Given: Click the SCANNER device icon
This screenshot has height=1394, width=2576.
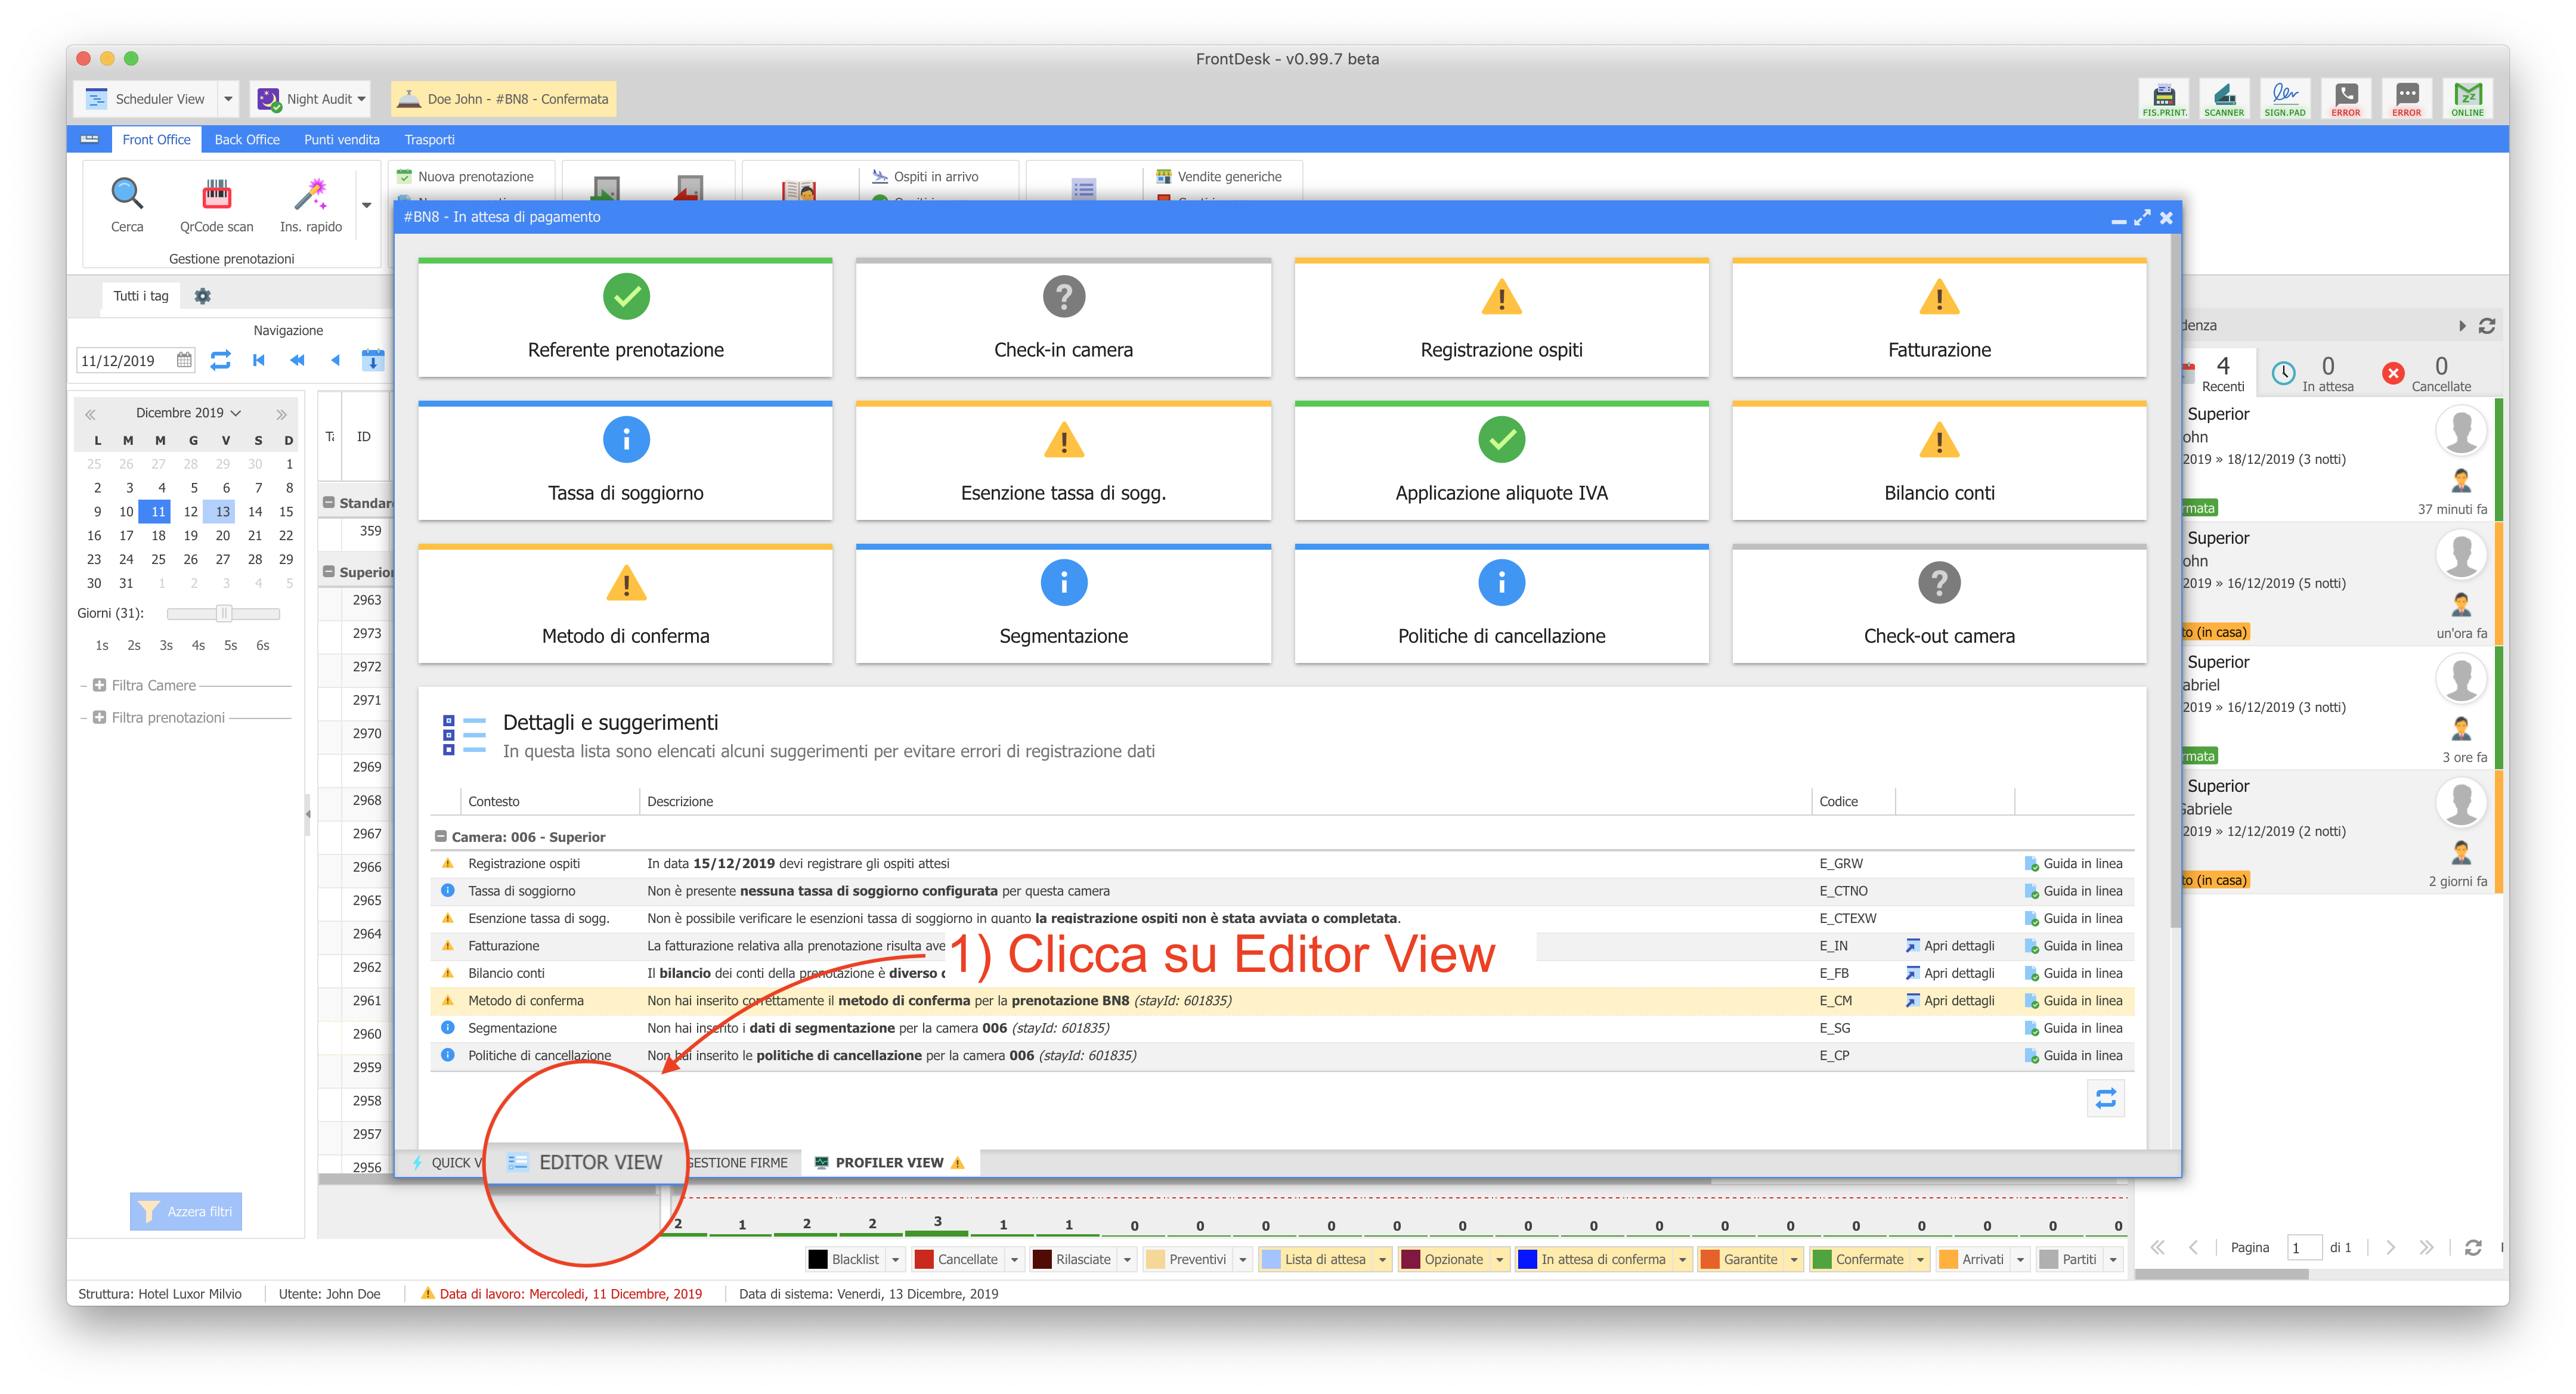Looking at the screenshot, I should [x=2224, y=98].
